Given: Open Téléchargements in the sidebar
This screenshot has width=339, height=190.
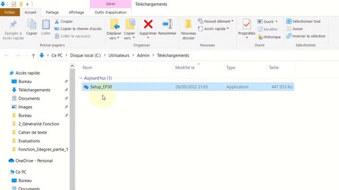Looking at the screenshot, I should [x=34, y=90].
